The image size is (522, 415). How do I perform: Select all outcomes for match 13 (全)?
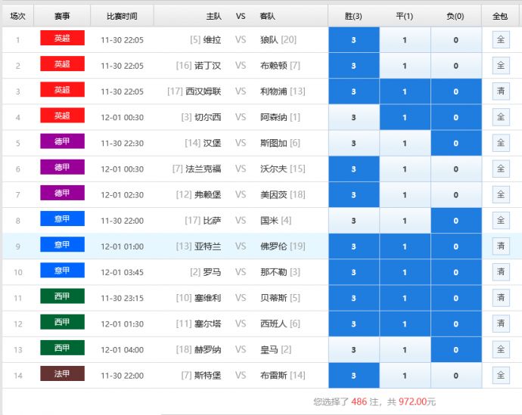coord(501,349)
